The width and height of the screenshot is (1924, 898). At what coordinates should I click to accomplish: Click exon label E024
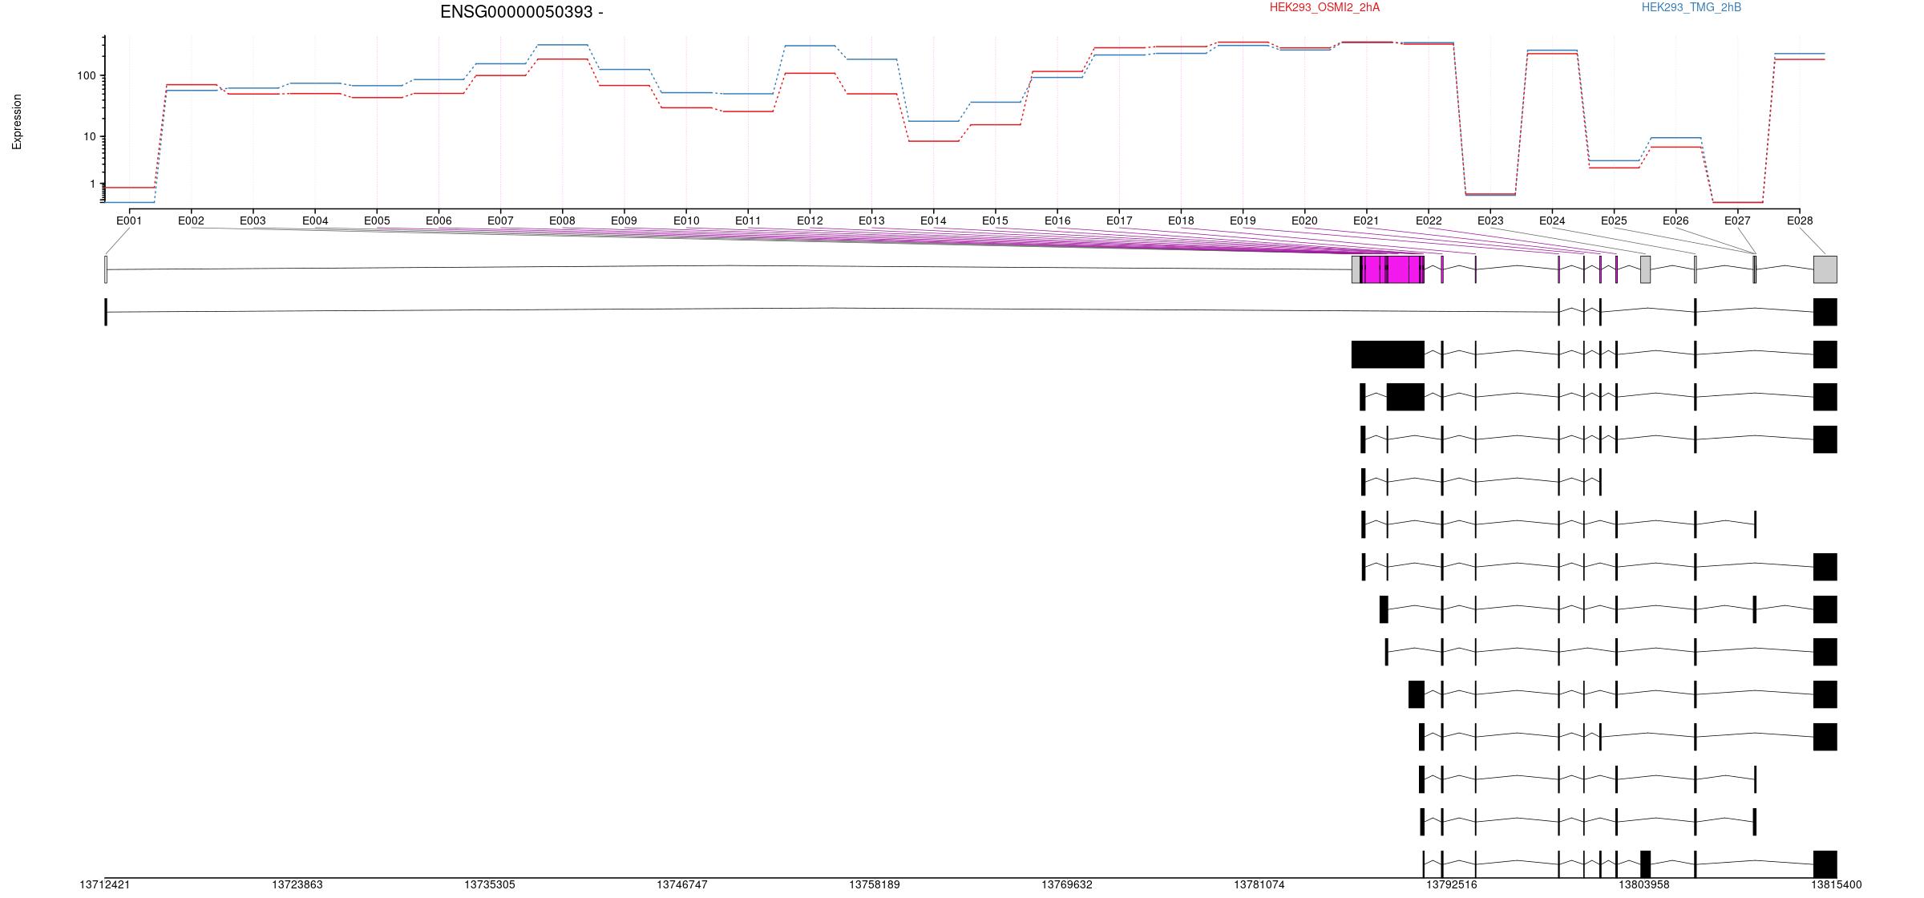point(1552,220)
